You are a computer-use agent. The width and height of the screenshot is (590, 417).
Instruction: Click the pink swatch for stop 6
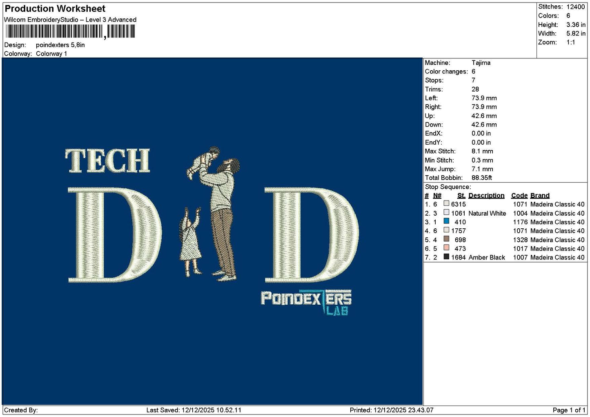coord(446,248)
